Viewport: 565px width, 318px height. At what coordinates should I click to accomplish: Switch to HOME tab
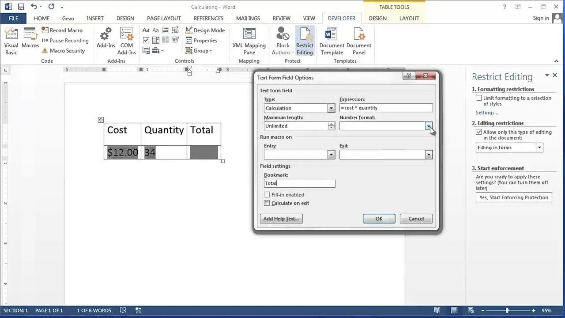tap(41, 18)
